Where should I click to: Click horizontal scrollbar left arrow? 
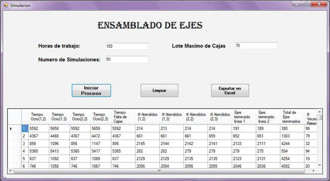[11, 171]
